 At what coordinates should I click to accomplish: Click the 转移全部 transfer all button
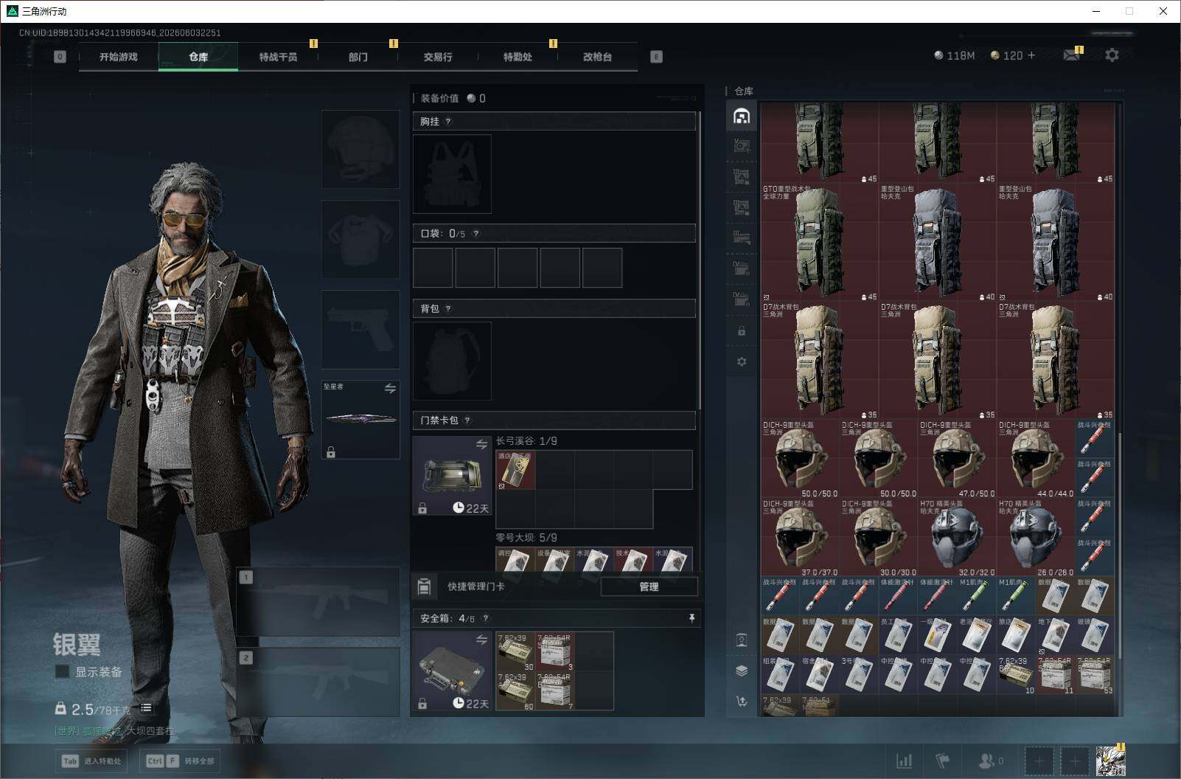click(181, 761)
